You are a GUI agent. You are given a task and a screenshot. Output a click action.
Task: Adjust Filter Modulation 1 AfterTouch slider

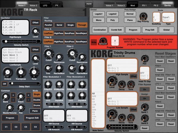tap(54, 104)
